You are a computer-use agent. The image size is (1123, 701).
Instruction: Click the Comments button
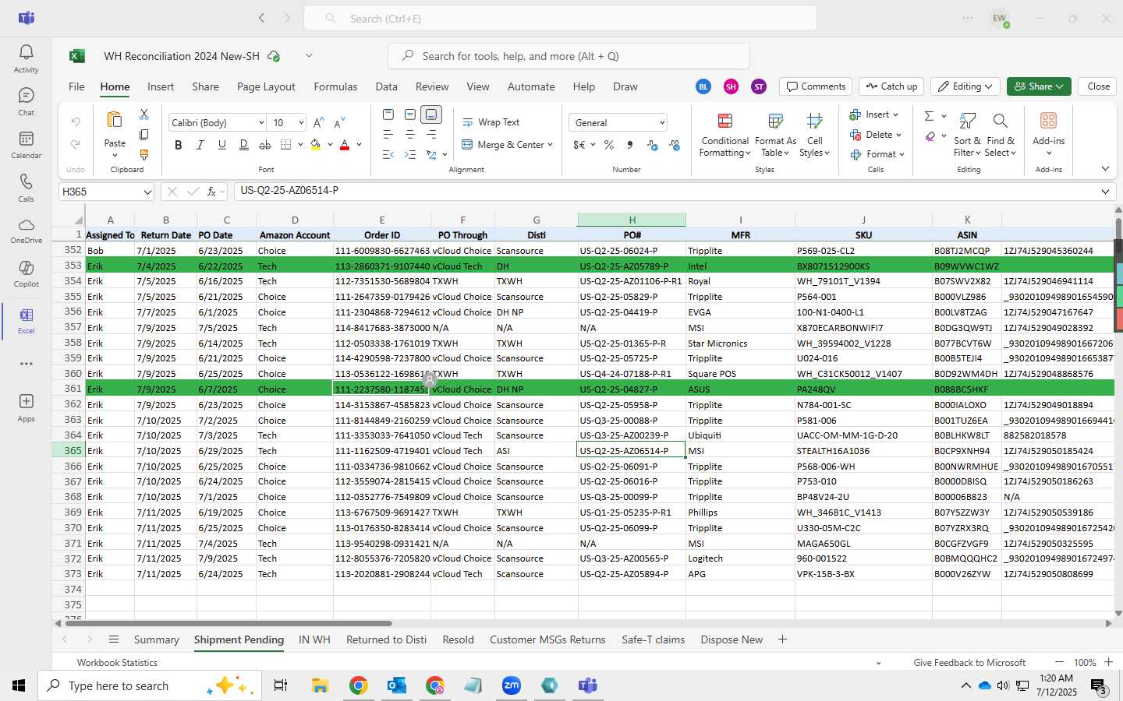816,86
